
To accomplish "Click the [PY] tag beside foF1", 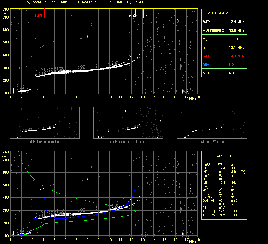I will tap(242, 172).
